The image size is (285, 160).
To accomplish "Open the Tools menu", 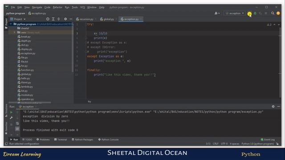I will click(74, 8).
